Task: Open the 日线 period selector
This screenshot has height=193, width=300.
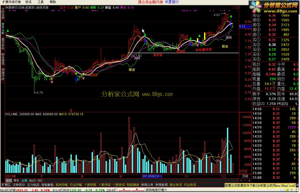Action: pyautogui.click(x=245, y=176)
